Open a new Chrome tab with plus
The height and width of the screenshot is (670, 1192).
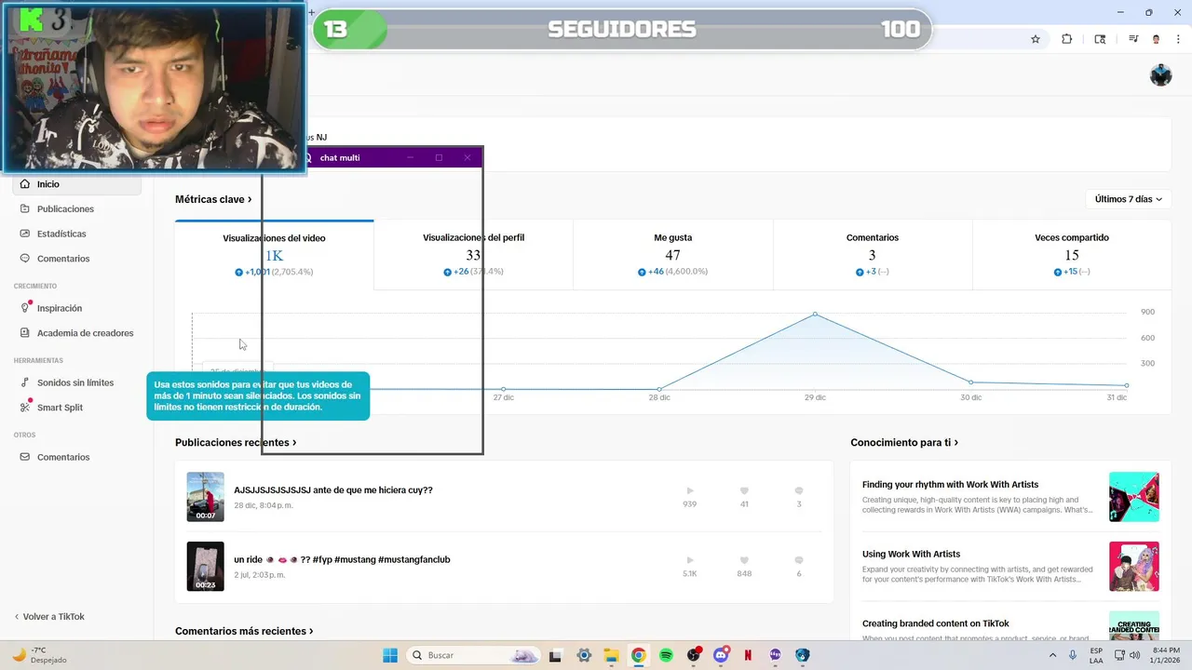312,12
